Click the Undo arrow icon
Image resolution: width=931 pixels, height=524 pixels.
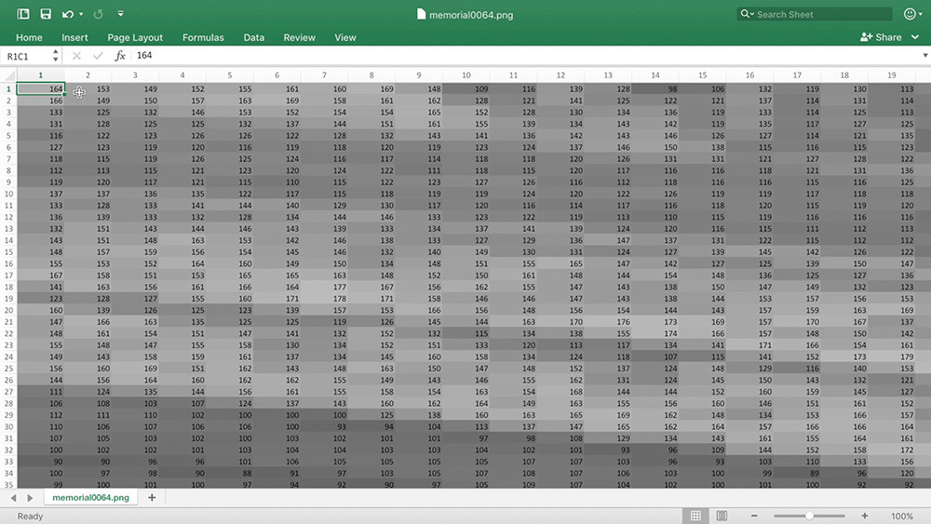tap(68, 14)
